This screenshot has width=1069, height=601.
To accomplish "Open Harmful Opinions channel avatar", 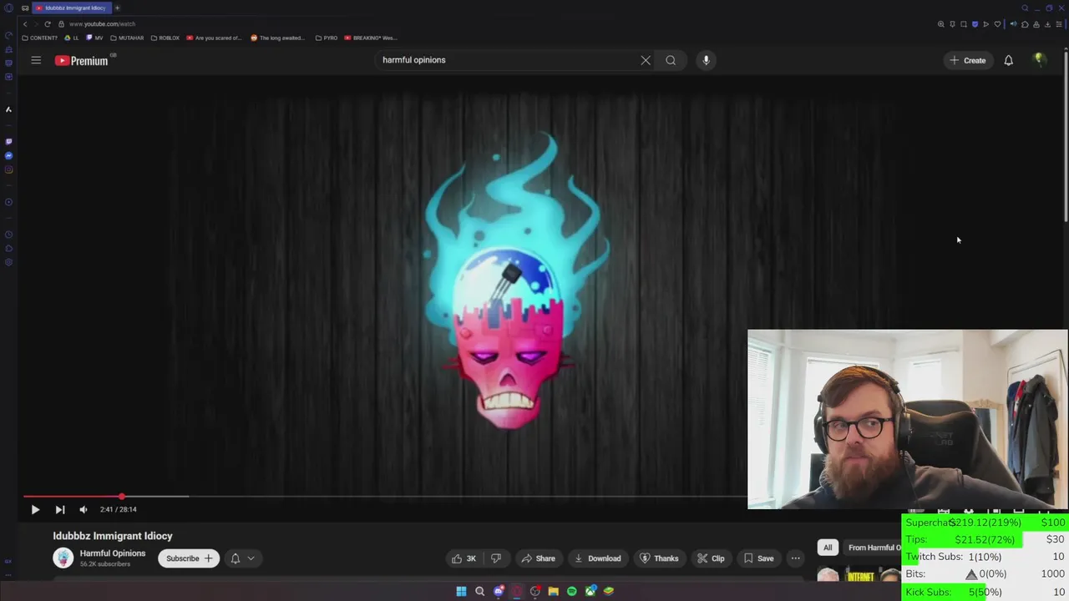I will coord(63,558).
